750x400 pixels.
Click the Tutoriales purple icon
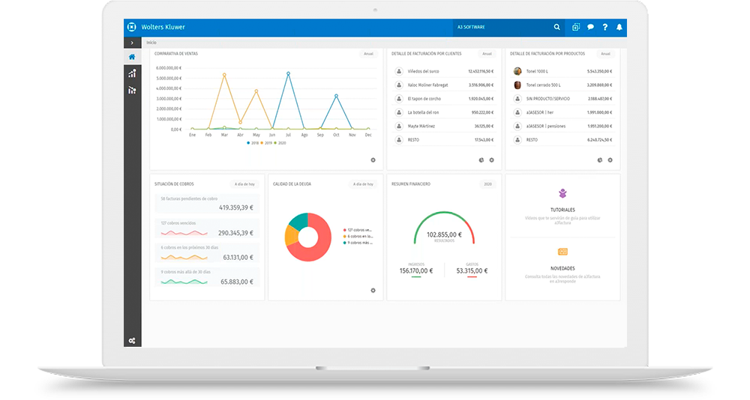point(562,194)
